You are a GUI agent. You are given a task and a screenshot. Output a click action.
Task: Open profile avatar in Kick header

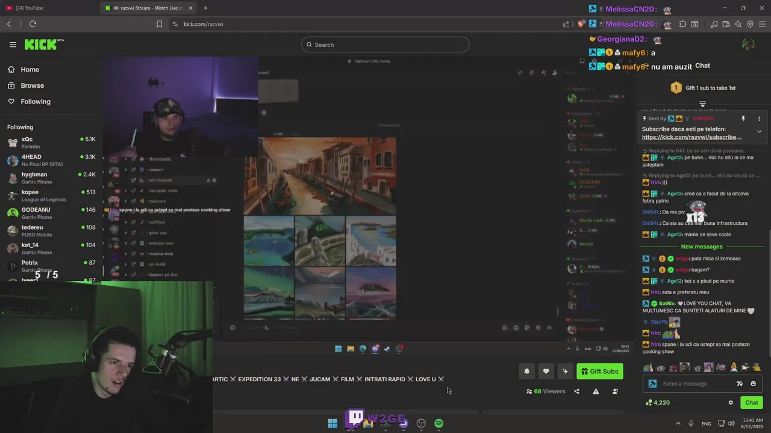coord(748,44)
